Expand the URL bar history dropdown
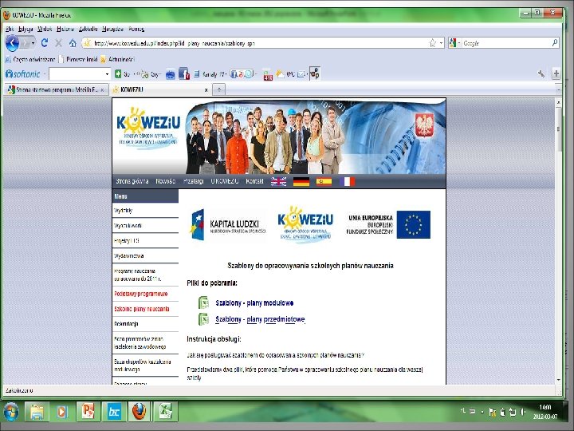The image size is (574, 431). [441, 43]
